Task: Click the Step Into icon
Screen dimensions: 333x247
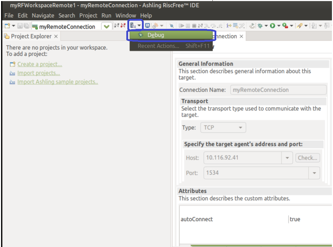Action: [207, 26]
